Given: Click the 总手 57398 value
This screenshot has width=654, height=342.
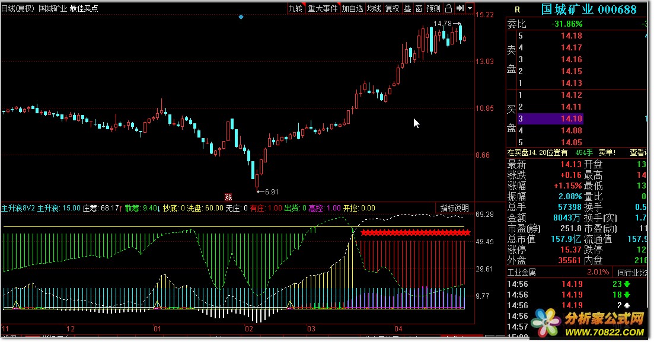Looking at the screenshot, I should [570, 207].
